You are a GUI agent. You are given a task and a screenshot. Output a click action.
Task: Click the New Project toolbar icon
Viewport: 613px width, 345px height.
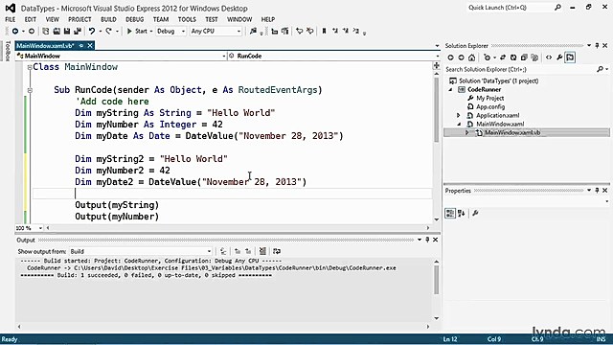click(x=46, y=31)
